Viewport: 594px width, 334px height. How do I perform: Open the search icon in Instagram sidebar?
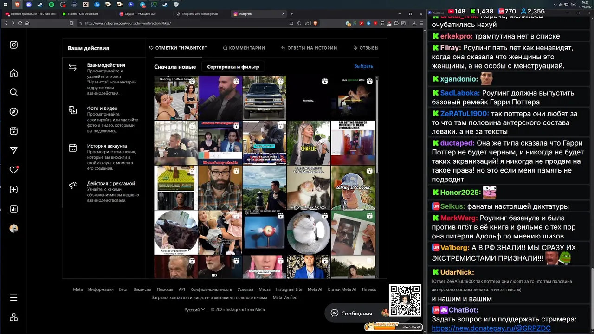pos(13,92)
